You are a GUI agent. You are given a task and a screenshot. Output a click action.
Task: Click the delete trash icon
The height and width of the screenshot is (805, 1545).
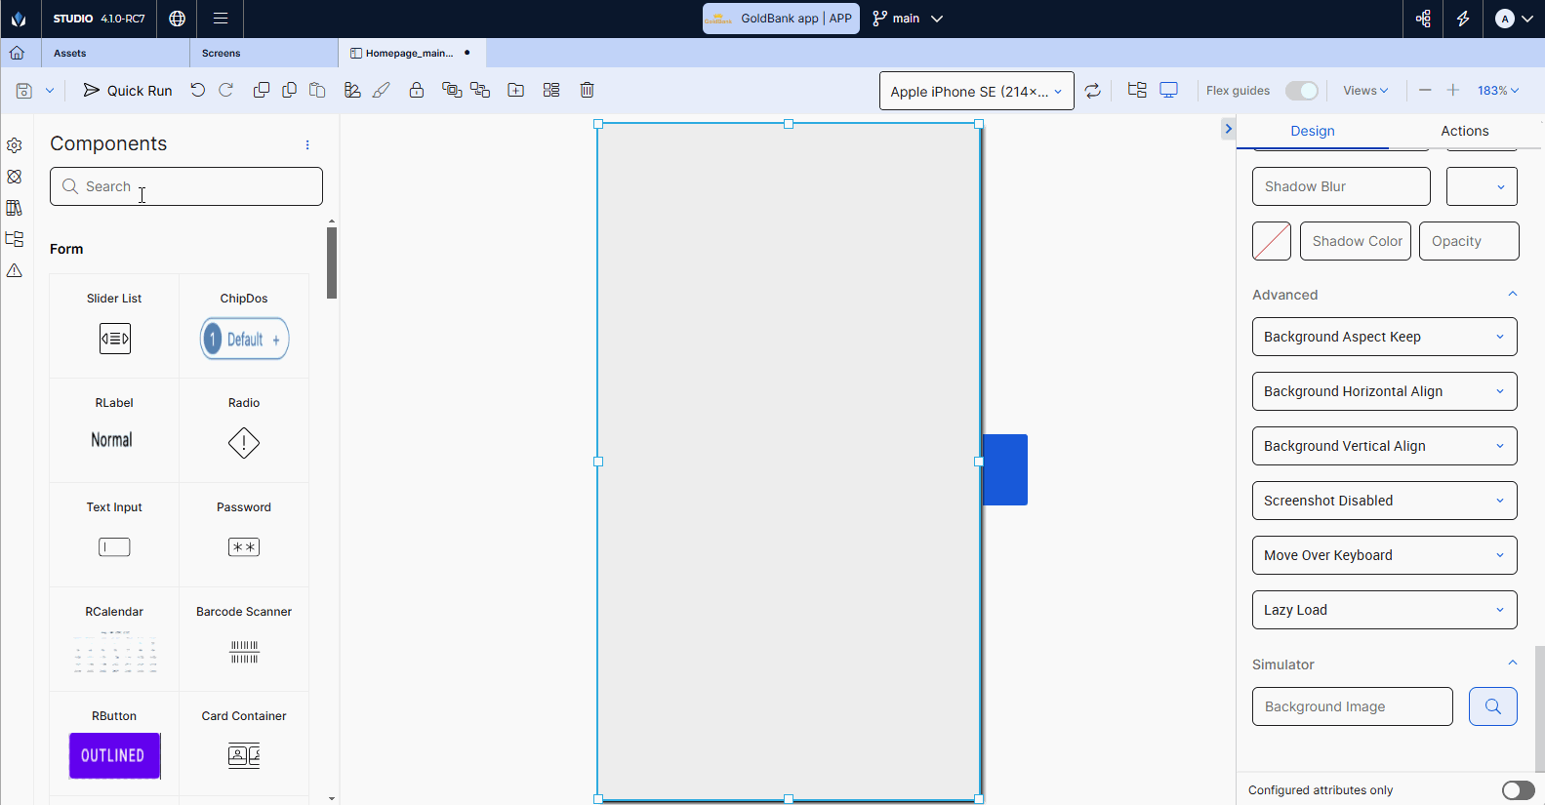coord(587,90)
